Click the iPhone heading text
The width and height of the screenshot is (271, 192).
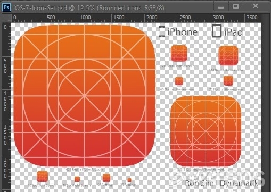[x=183, y=32]
